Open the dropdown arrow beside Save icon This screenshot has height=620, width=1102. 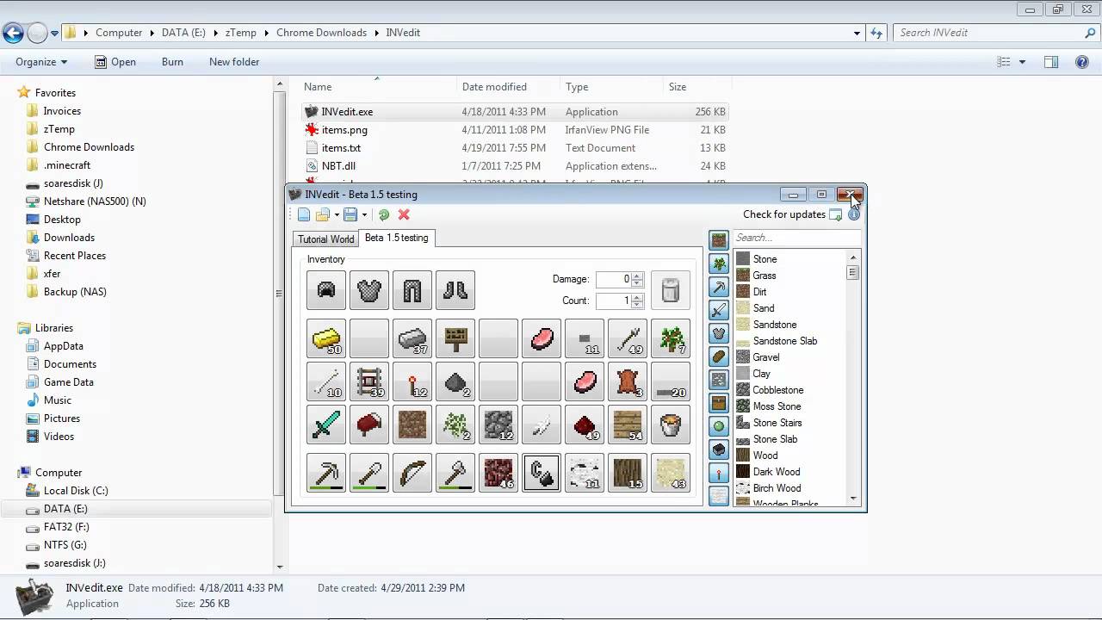tap(364, 215)
